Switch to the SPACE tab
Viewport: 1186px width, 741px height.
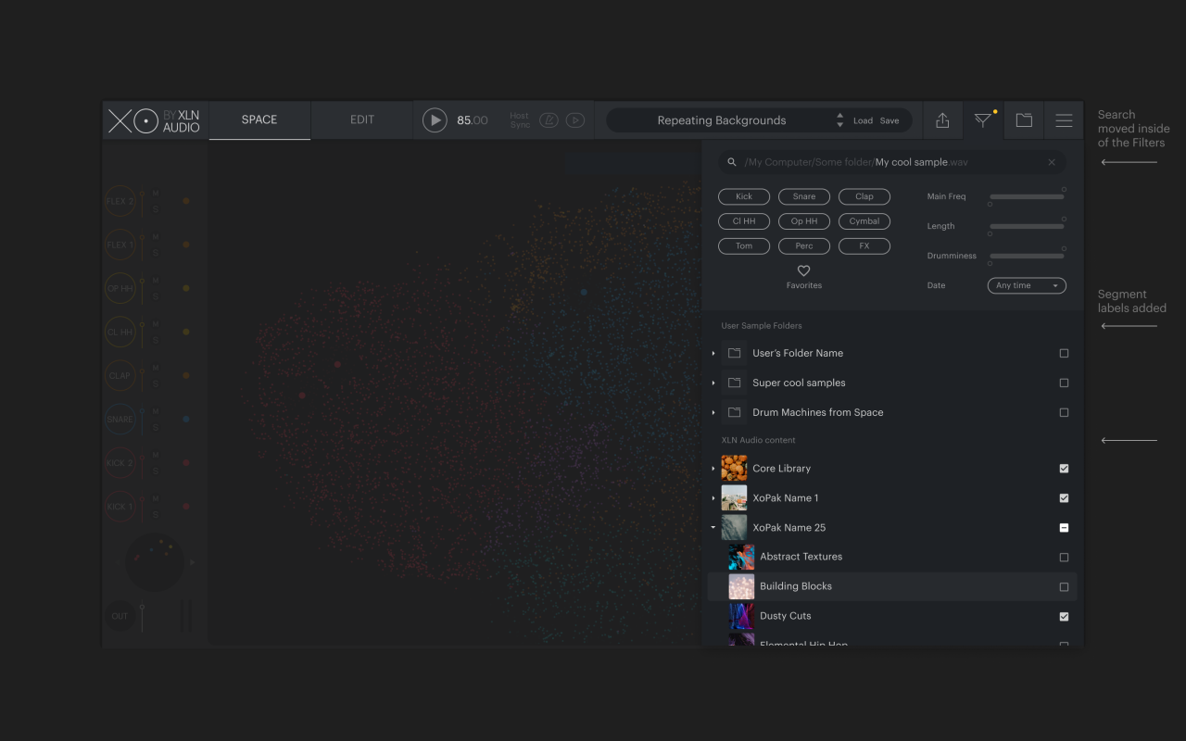click(x=259, y=120)
